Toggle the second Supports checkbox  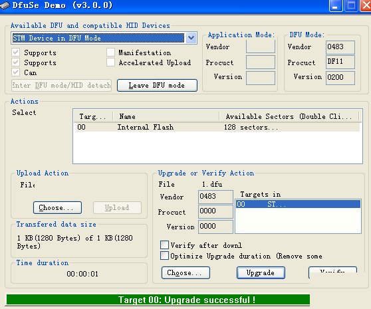tap(16, 62)
